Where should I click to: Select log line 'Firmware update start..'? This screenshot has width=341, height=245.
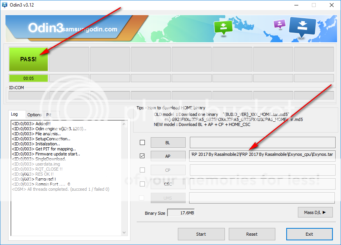click(46, 154)
